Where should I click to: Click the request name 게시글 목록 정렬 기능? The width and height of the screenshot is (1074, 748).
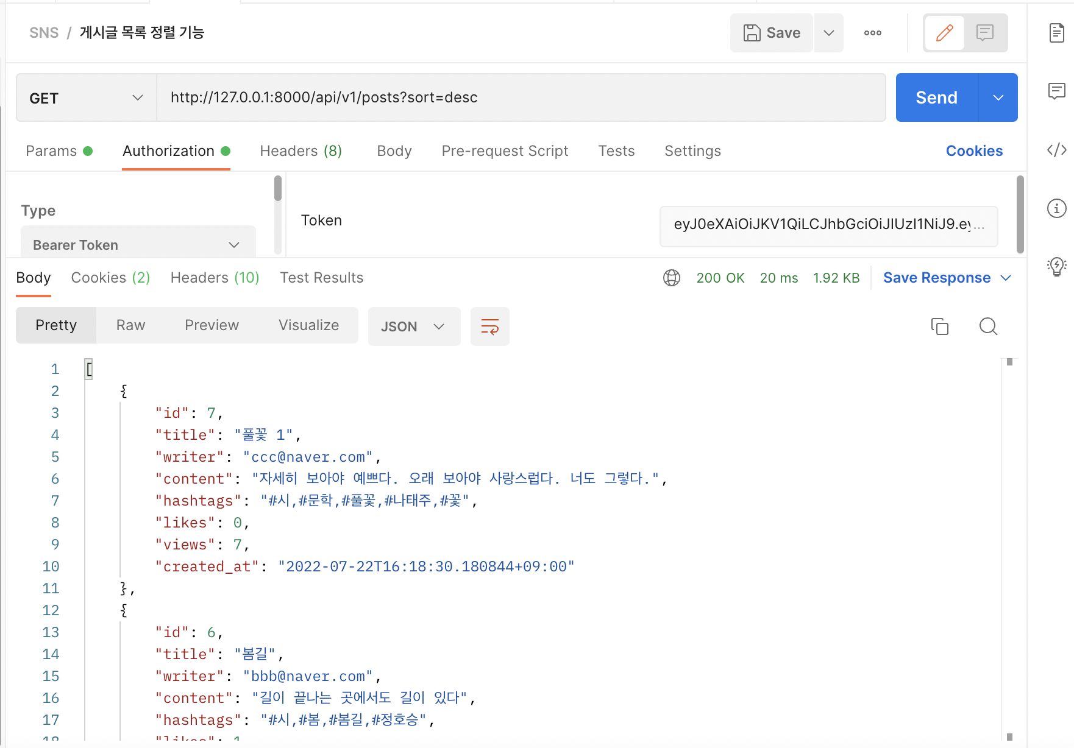click(x=142, y=33)
